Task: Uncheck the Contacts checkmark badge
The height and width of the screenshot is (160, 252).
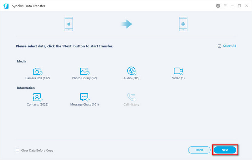Action: 41,99
